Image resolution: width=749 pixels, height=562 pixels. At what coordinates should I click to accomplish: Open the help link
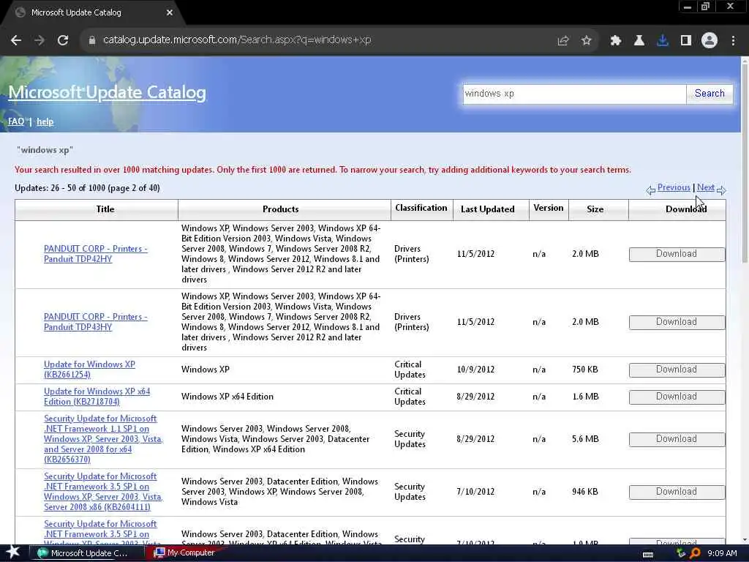click(45, 121)
